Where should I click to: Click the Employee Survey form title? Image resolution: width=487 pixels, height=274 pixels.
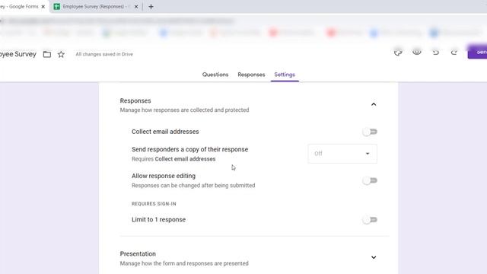pyautogui.click(x=18, y=54)
